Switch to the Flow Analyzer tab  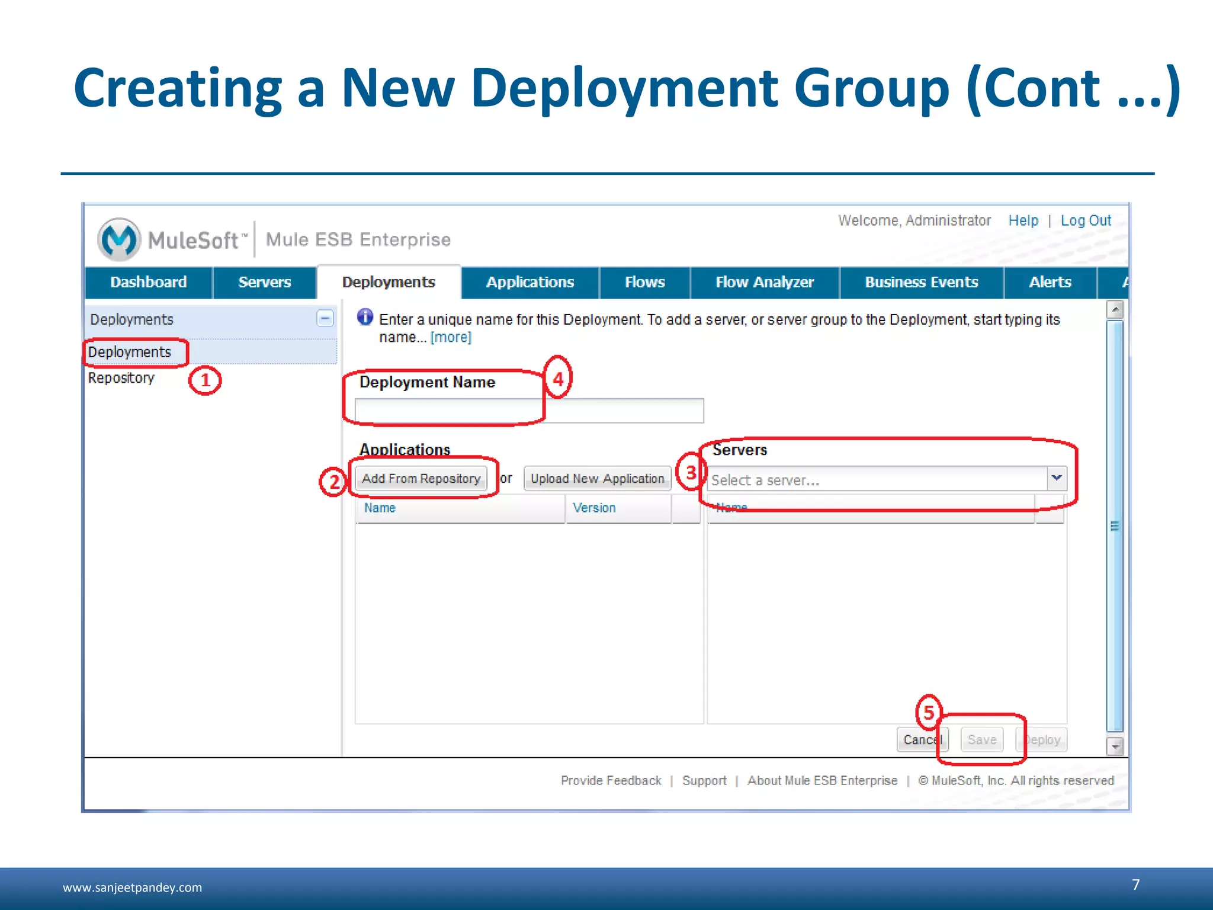point(765,283)
